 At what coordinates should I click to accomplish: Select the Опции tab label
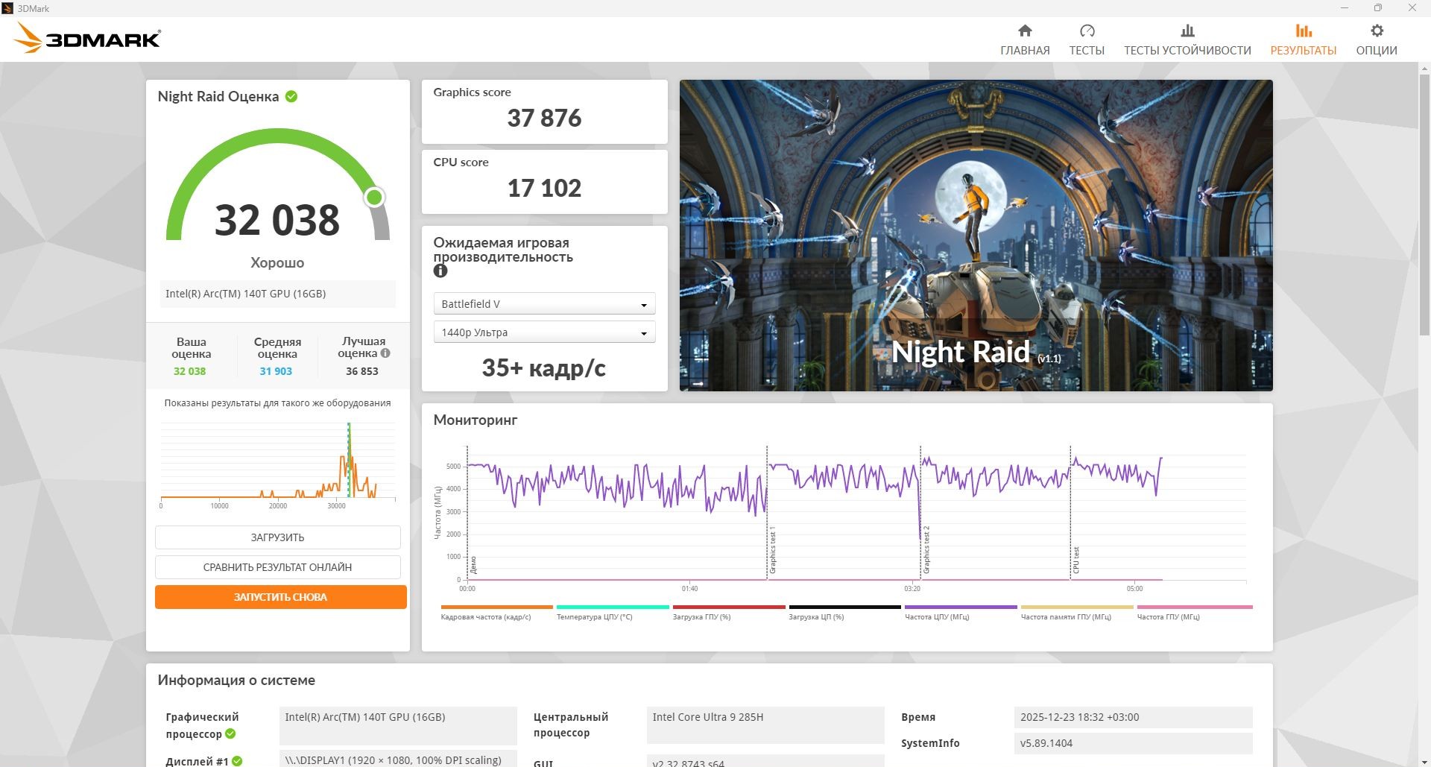click(x=1377, y=51)
